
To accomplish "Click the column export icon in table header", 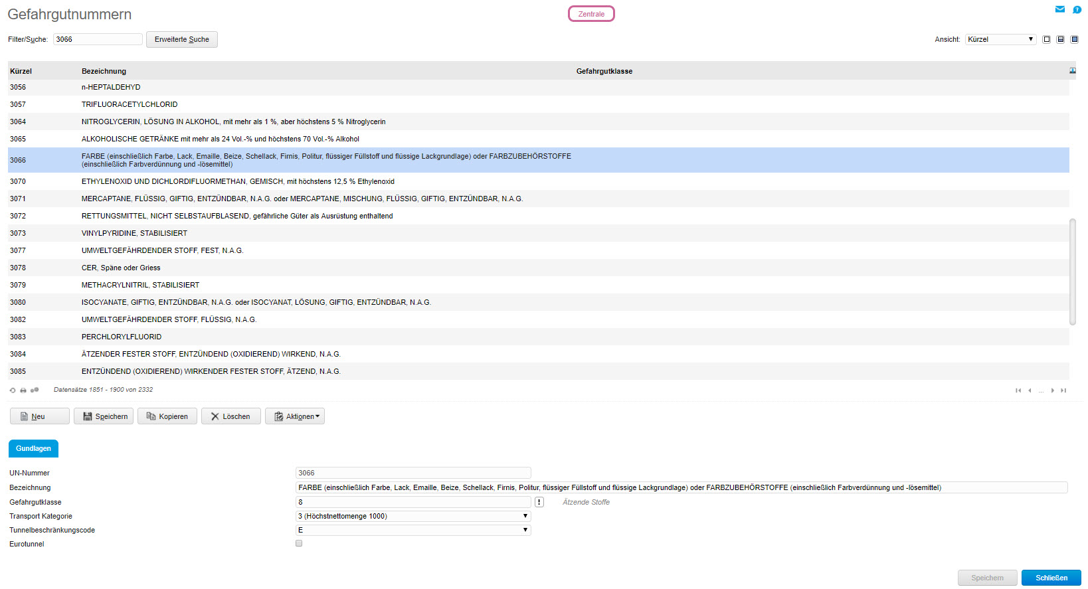I will [1073, 70].
